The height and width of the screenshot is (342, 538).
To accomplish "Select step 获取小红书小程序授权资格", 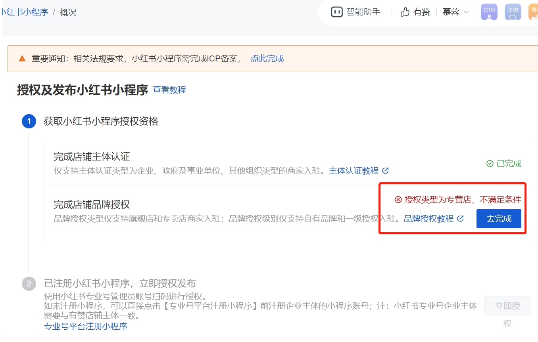I will click(x=101, y=121).
